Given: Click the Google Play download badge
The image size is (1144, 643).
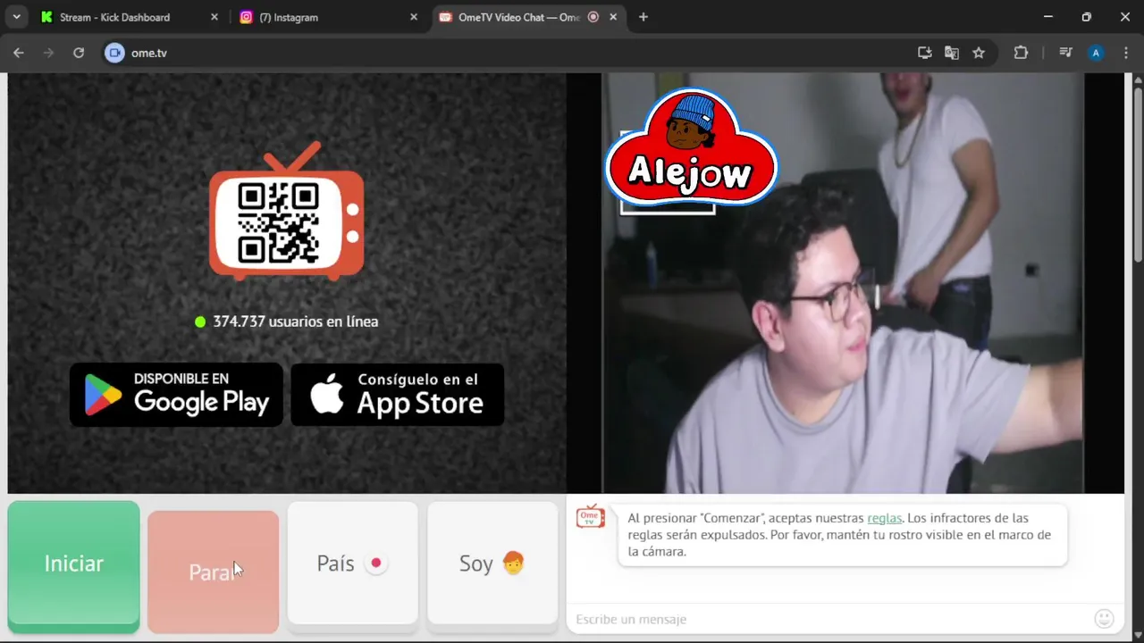Looking at the screenshot, I should pos(176,394).
